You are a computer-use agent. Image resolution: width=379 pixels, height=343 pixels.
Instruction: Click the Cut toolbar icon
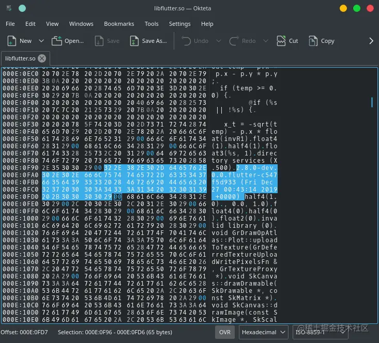(281, 41)
